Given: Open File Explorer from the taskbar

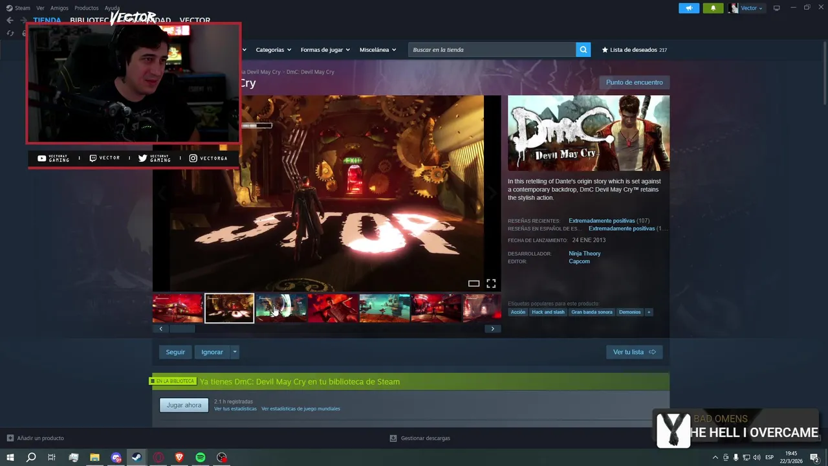Looking at the screenshot, I should 94,458.
